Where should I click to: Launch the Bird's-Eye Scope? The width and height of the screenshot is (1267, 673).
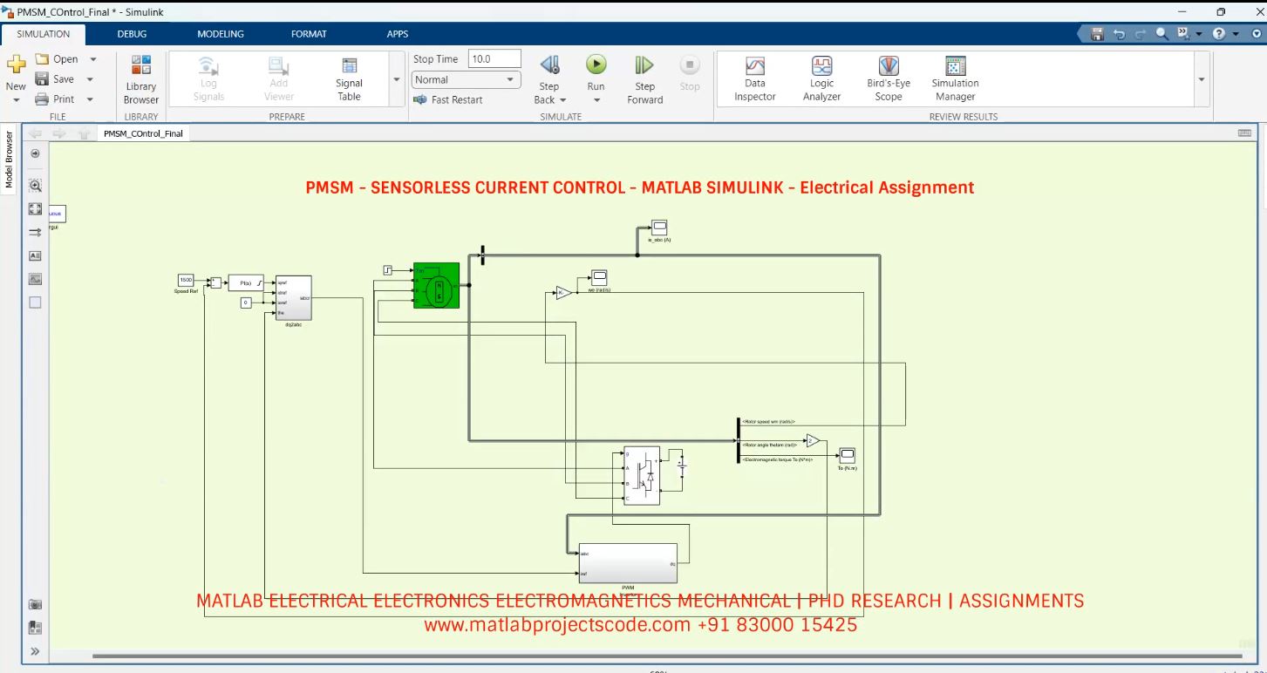click(888, 77)
